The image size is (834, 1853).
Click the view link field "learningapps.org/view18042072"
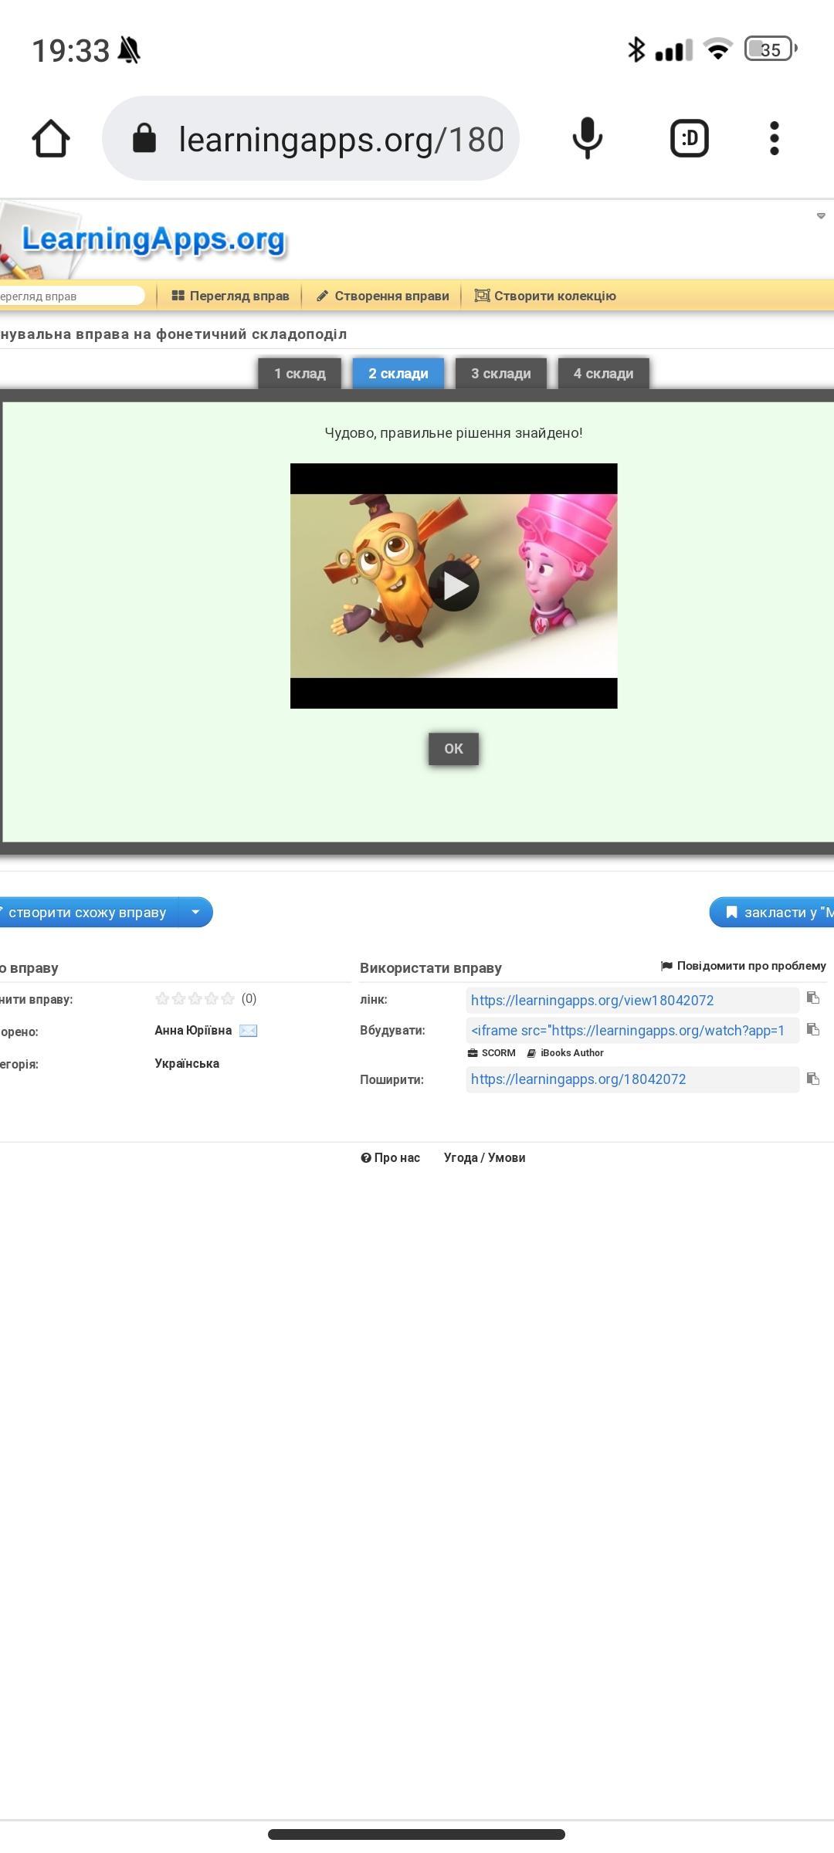(632, 1001)
